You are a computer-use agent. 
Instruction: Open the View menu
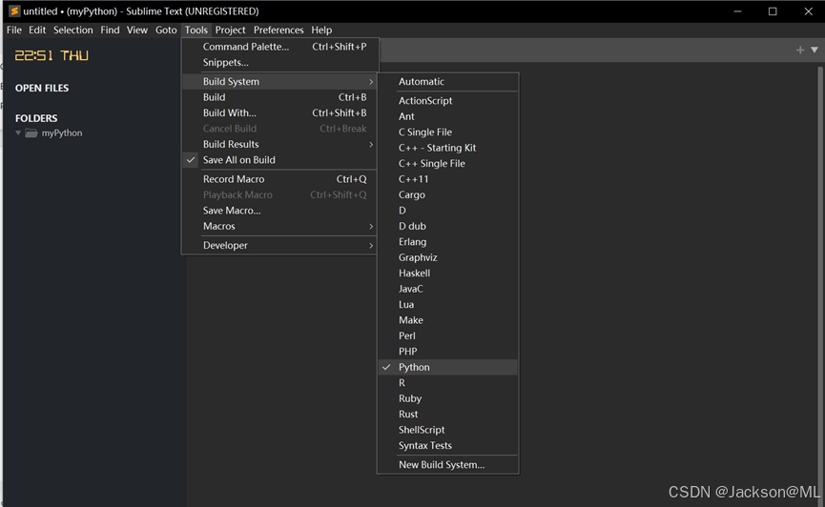point(136,30)
